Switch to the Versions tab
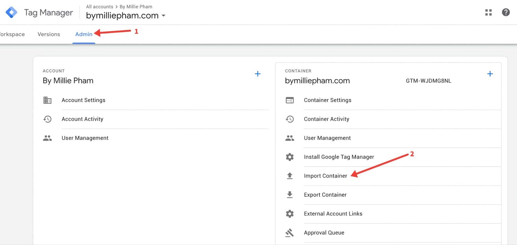The width and height of the screenshot is (517, 245). point(49,34)
